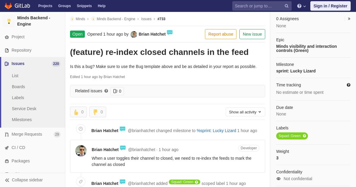Click the Collapse sidebar button

[x=33, y=180]
